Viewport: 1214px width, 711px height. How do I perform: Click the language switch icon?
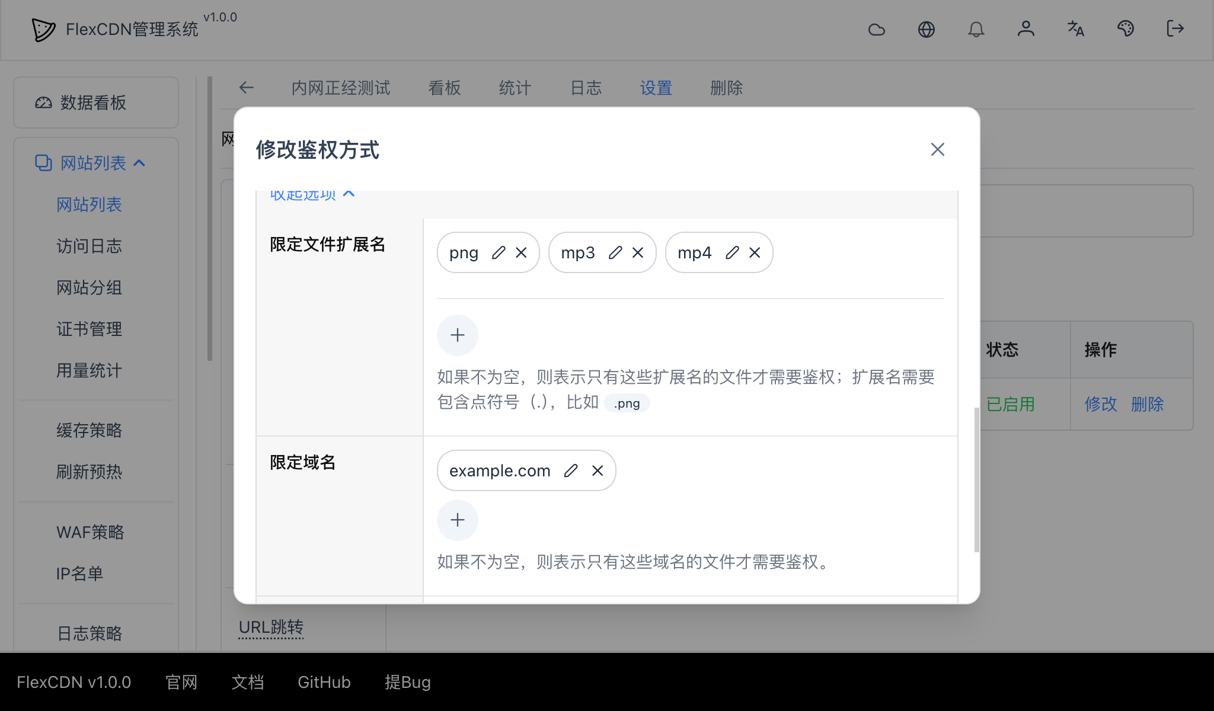tap(1075, 29)
